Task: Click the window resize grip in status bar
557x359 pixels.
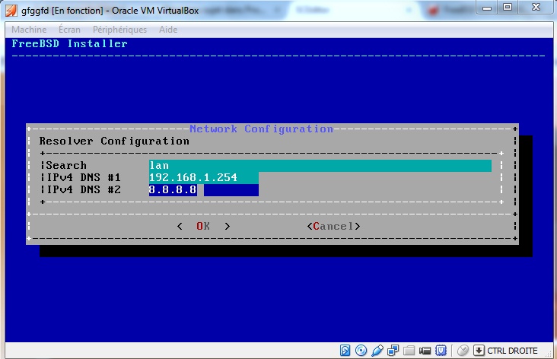Action: pos(549,352)
